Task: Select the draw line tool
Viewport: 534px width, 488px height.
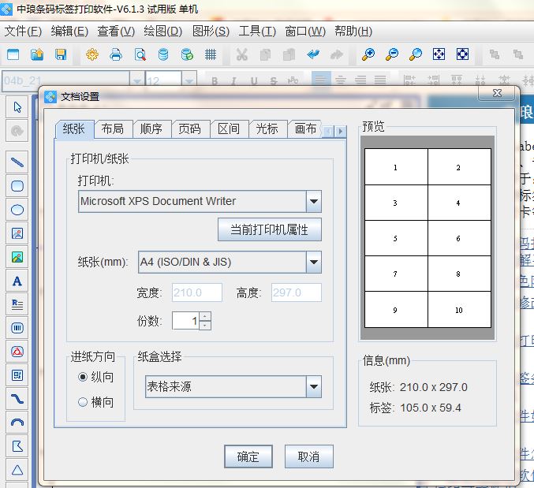Action: pos(17,162)
